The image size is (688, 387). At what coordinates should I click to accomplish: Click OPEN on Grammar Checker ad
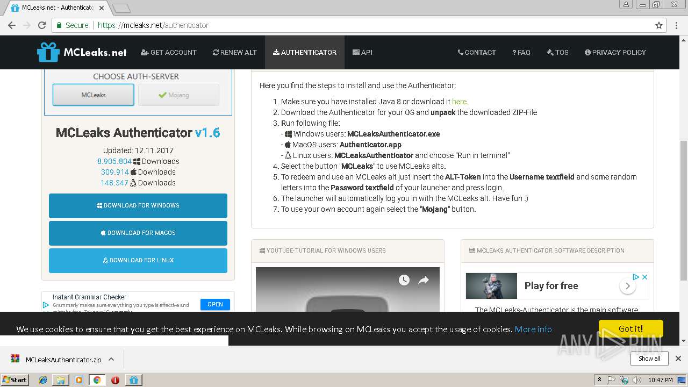click(215, 304)
